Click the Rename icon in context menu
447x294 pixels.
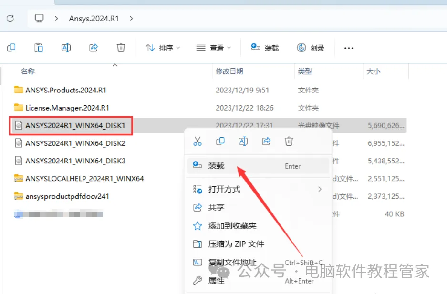(x=243, y=141)
